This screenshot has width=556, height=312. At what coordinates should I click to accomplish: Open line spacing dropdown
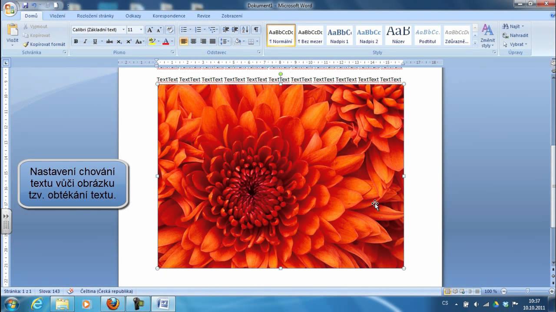tap(225, 42)
